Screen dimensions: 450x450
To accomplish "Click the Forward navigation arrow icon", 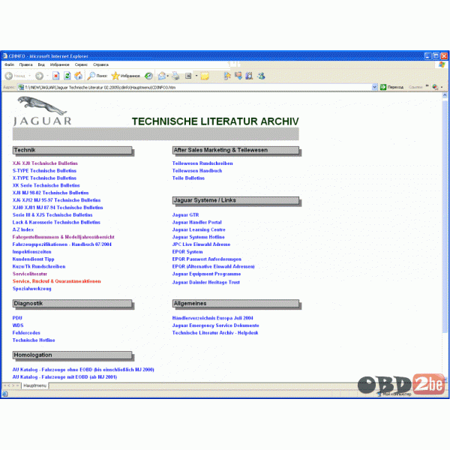I will coord(39,76).
